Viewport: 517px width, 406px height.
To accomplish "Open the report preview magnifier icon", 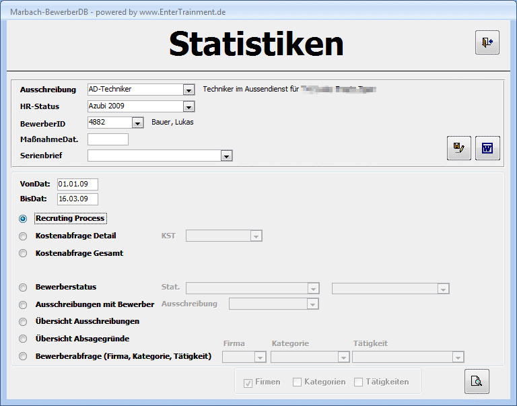I will (477, 382).
